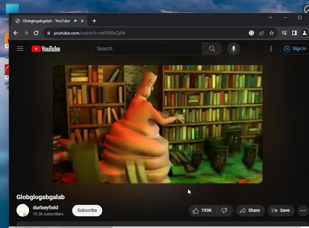
Task: Open YouTube settings three-dot menu
Action: [271, 49]
